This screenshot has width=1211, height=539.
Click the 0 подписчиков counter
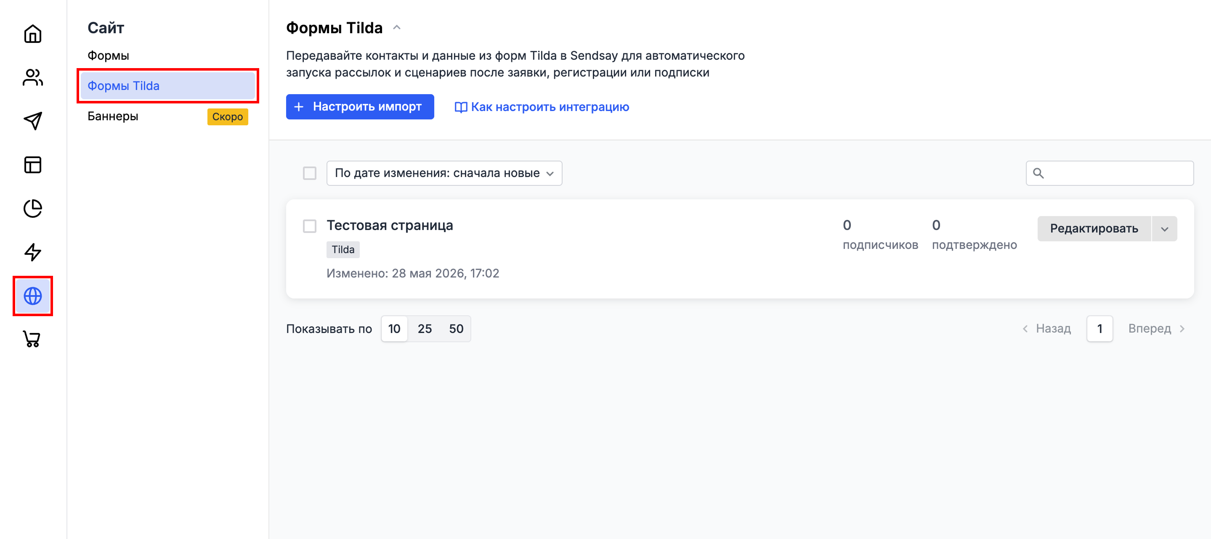click(880, 235)
